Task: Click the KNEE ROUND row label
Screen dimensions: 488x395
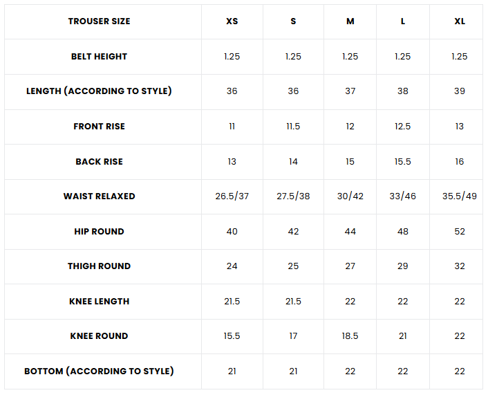Action: click(99, 336)
